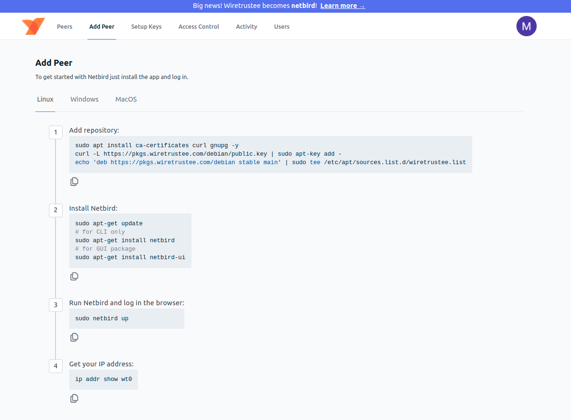Switch to the Windows tab
This screenshot has width=571, height=420.
[84, 99]
